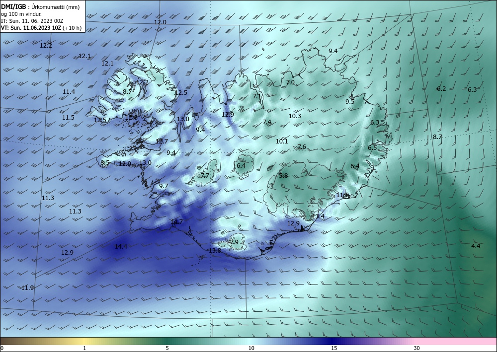Select the 14.7 value on southwest coast

point(176,221)
